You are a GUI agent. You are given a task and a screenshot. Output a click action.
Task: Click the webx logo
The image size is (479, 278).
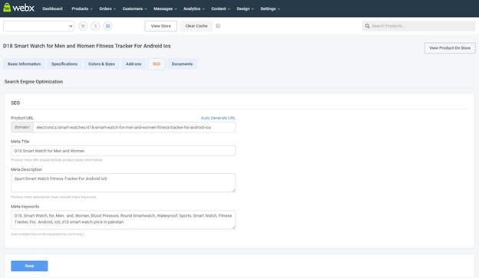pyautogui.click(x=18, y=8)
